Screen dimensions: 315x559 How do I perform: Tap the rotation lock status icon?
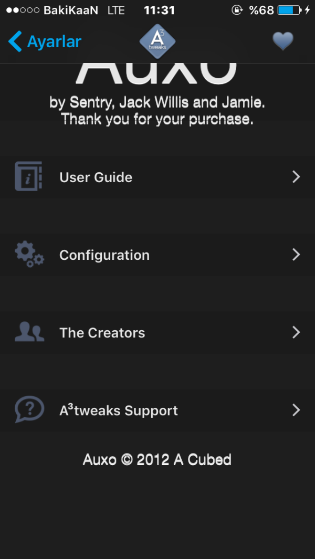pos(237,10)
